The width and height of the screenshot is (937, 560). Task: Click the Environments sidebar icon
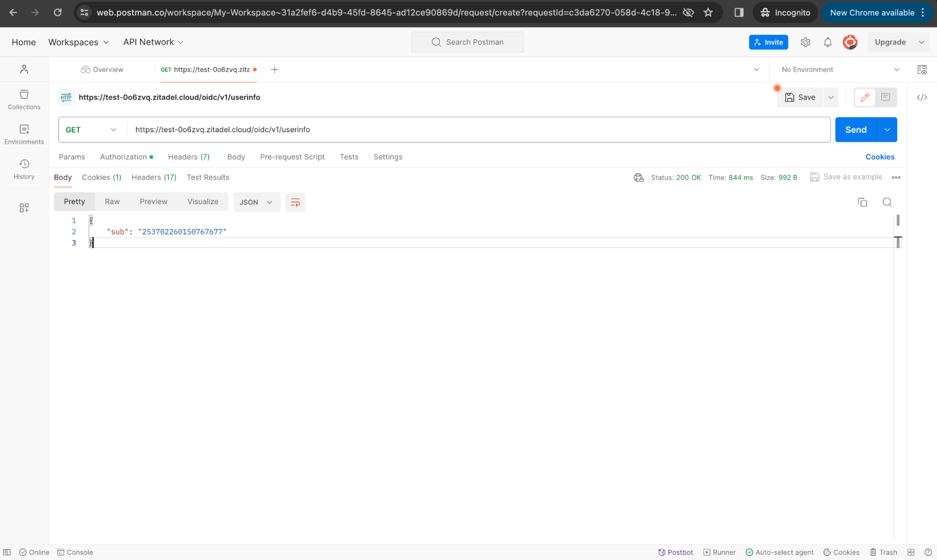pyautogui.click(x=24, y=133)
